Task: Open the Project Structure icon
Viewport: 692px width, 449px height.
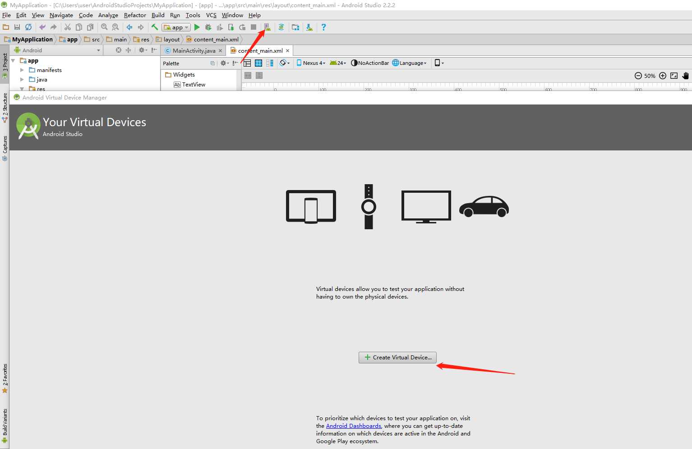Action: 295,27
